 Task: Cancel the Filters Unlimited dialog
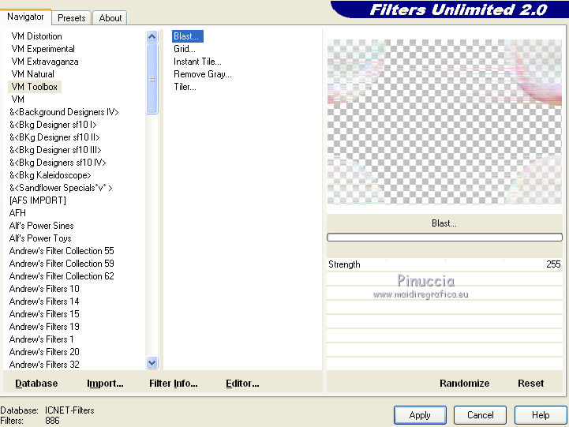[480, 415]
